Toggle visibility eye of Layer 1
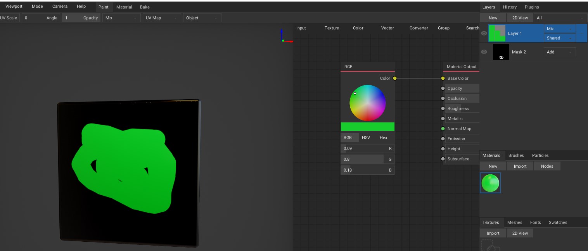The height and width of the screenshot is (251, 588). 484,33
